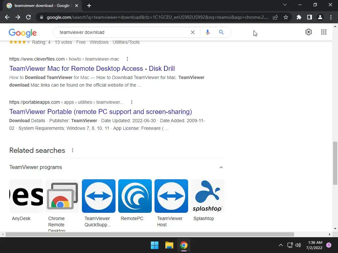Open options for cleverfiles.com result

pos(127,59)
